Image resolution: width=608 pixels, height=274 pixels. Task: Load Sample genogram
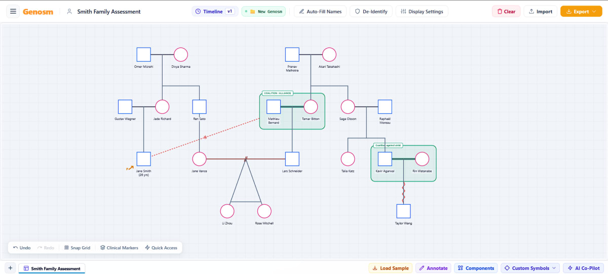click(x=390, y=268)
